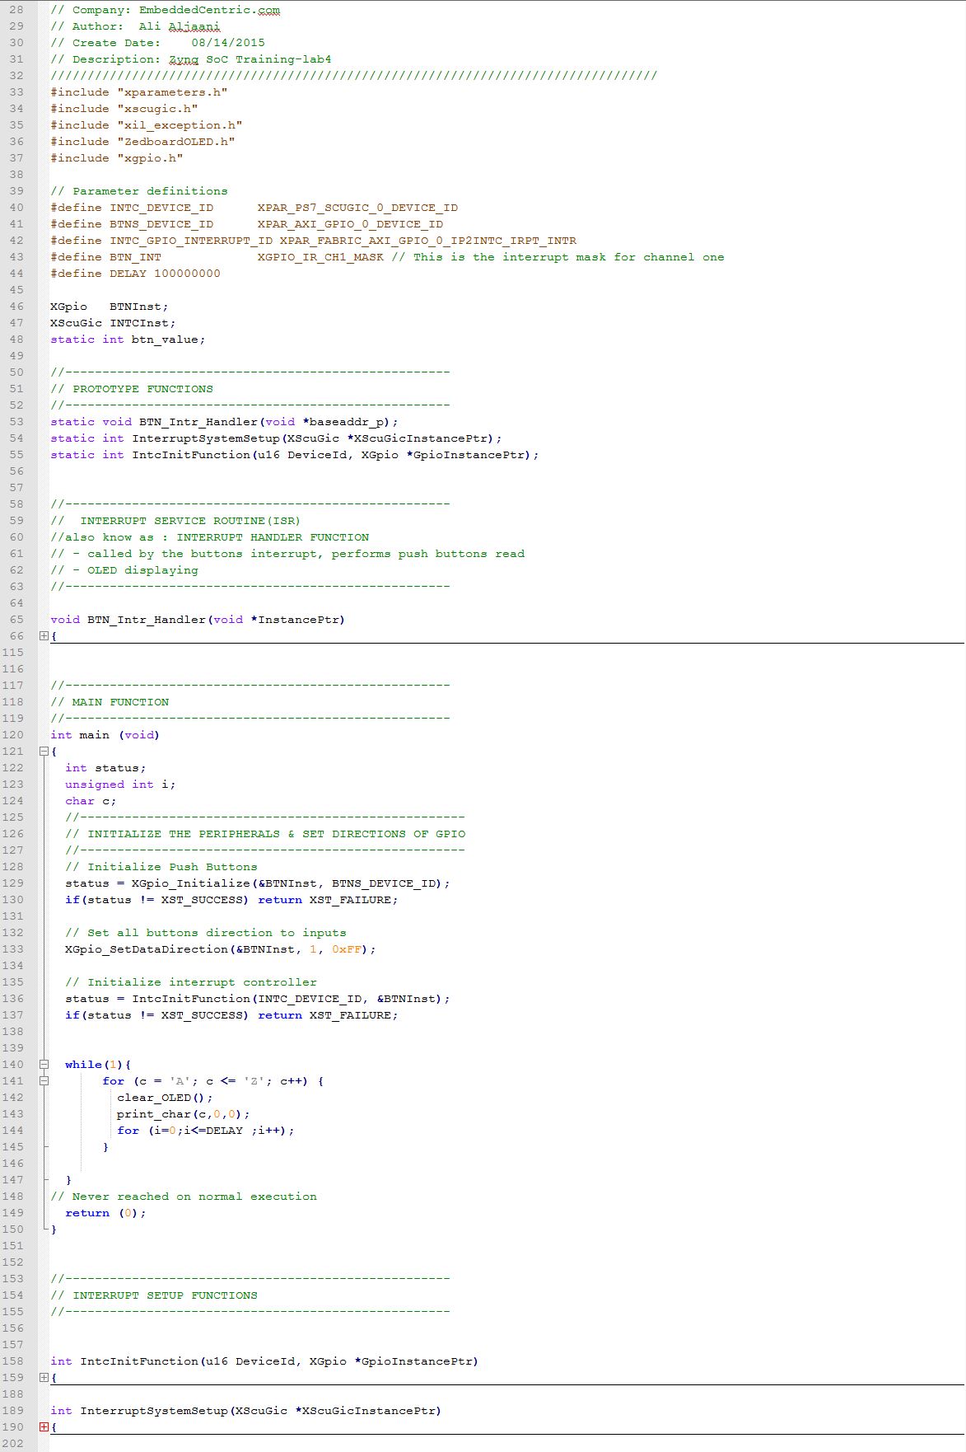Screen dimensions: 966x1452
Task: Click the '// - OLED displaying' comment
Action: point(124,570)
